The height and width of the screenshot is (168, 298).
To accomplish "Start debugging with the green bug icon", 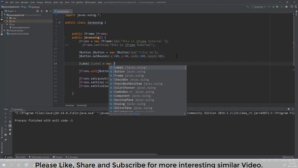I will click(x=273, y=7).
